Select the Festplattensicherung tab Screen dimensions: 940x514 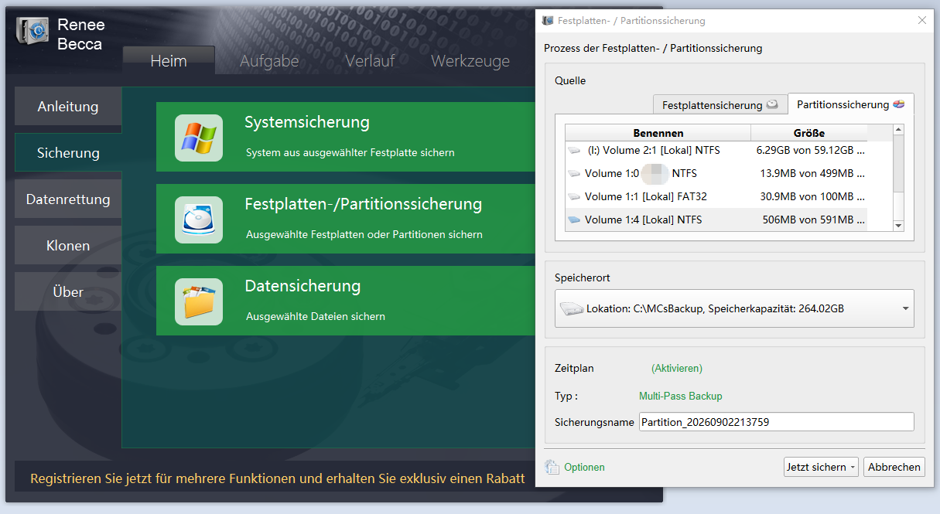[x=720, y=104]
